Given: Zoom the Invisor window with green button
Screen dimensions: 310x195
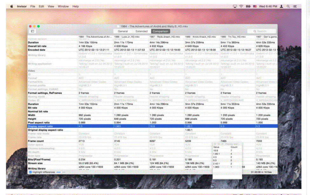Looking at the screenshot, I should pyautogui.click(x=38, y=26).
